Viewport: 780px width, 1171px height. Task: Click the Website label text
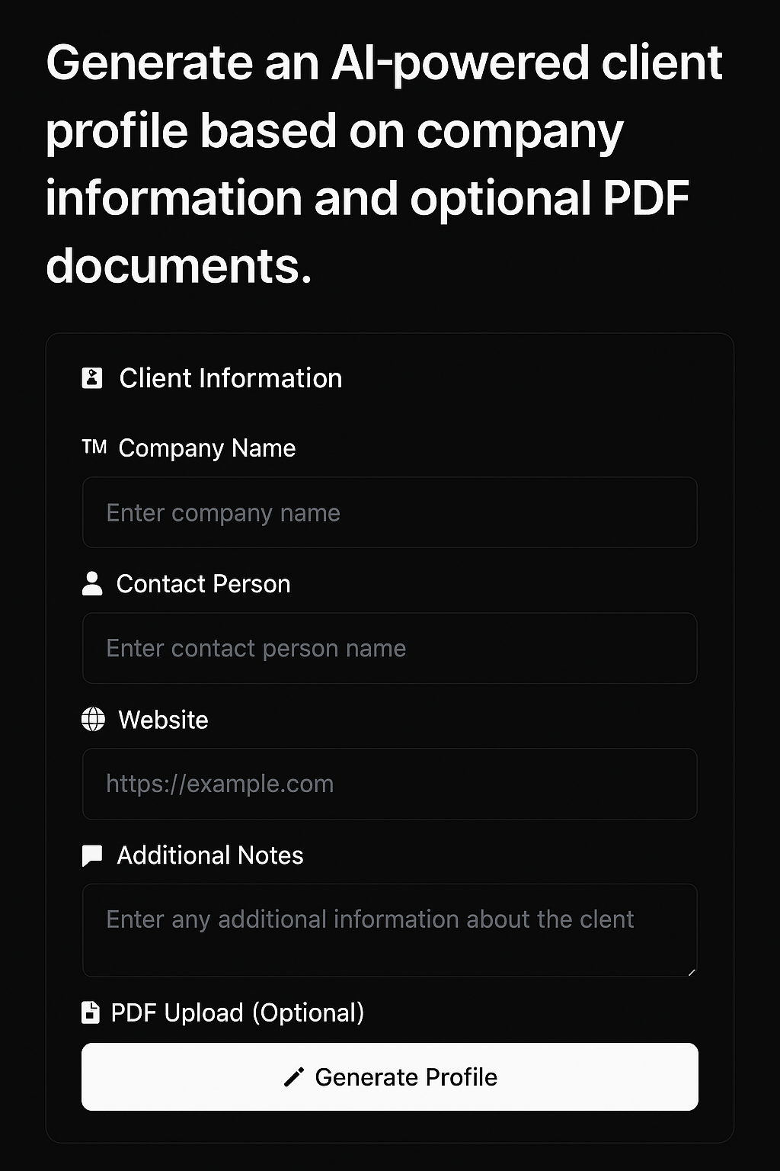click(x=163, y=720)
